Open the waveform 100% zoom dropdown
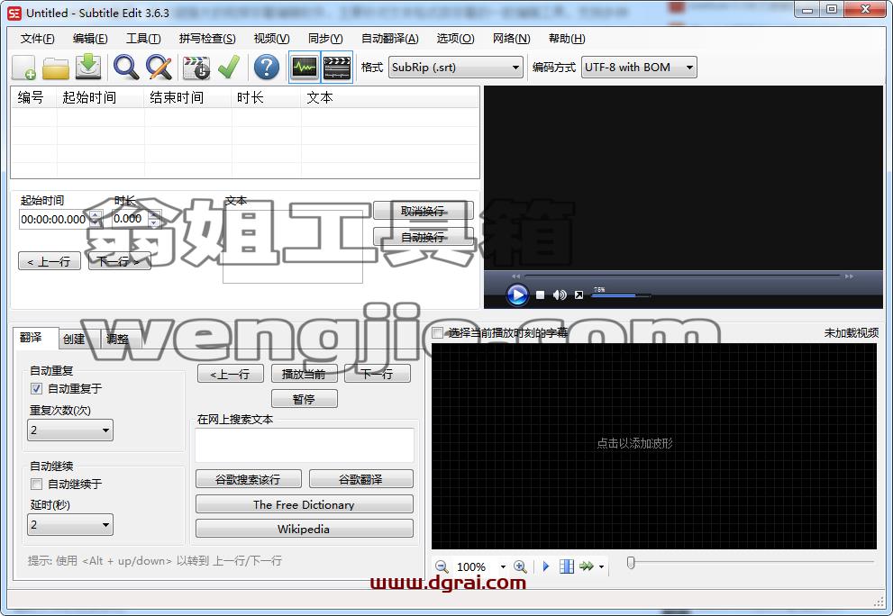Viewport: 893px width, 616px height. 503,567
